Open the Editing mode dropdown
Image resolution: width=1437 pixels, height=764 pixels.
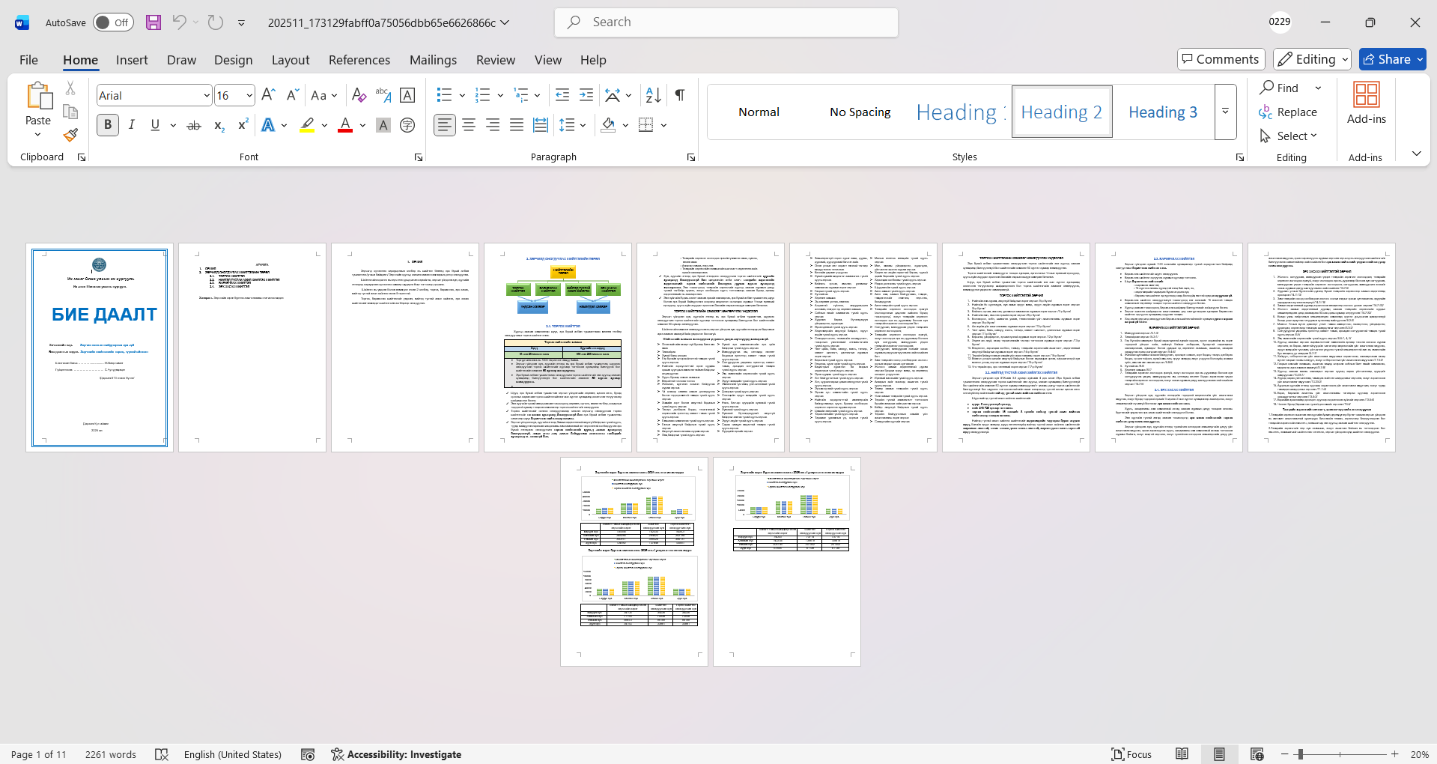point(1313,59)
